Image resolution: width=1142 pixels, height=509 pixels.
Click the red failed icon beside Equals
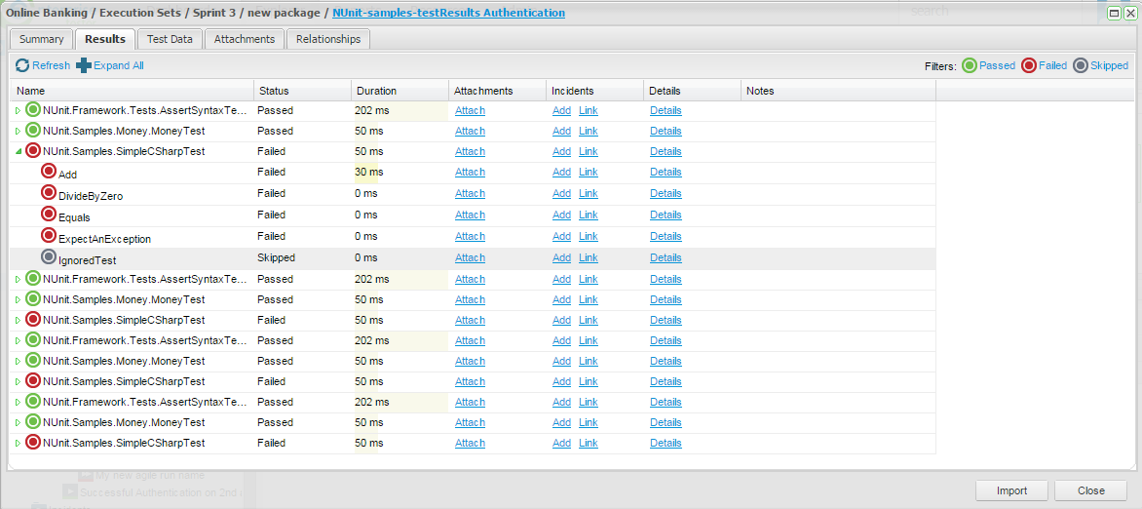pos(49,215)
